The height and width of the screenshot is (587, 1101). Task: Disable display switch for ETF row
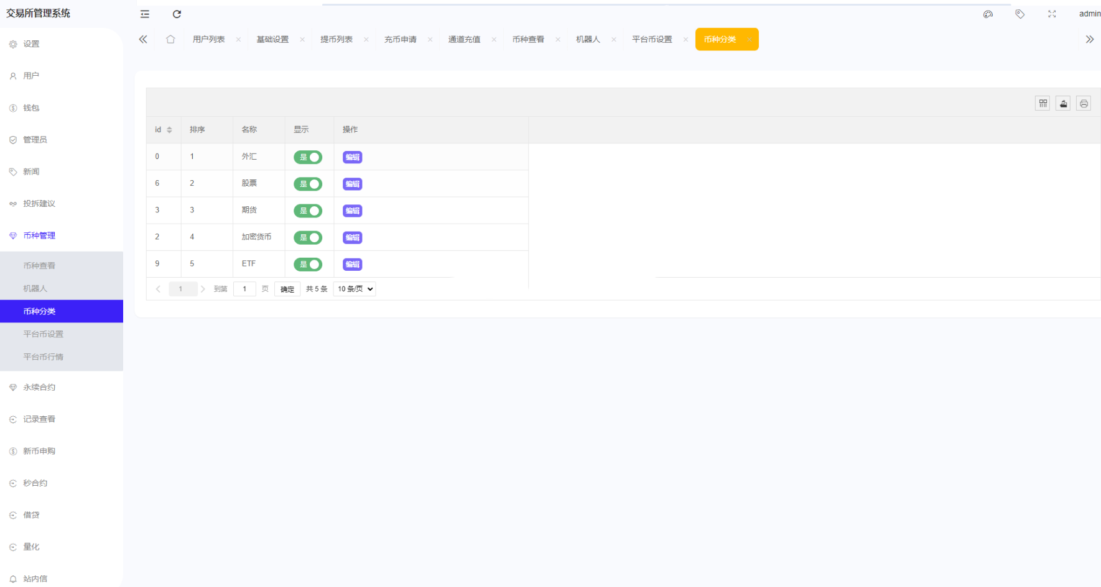[x=308, y=264]
